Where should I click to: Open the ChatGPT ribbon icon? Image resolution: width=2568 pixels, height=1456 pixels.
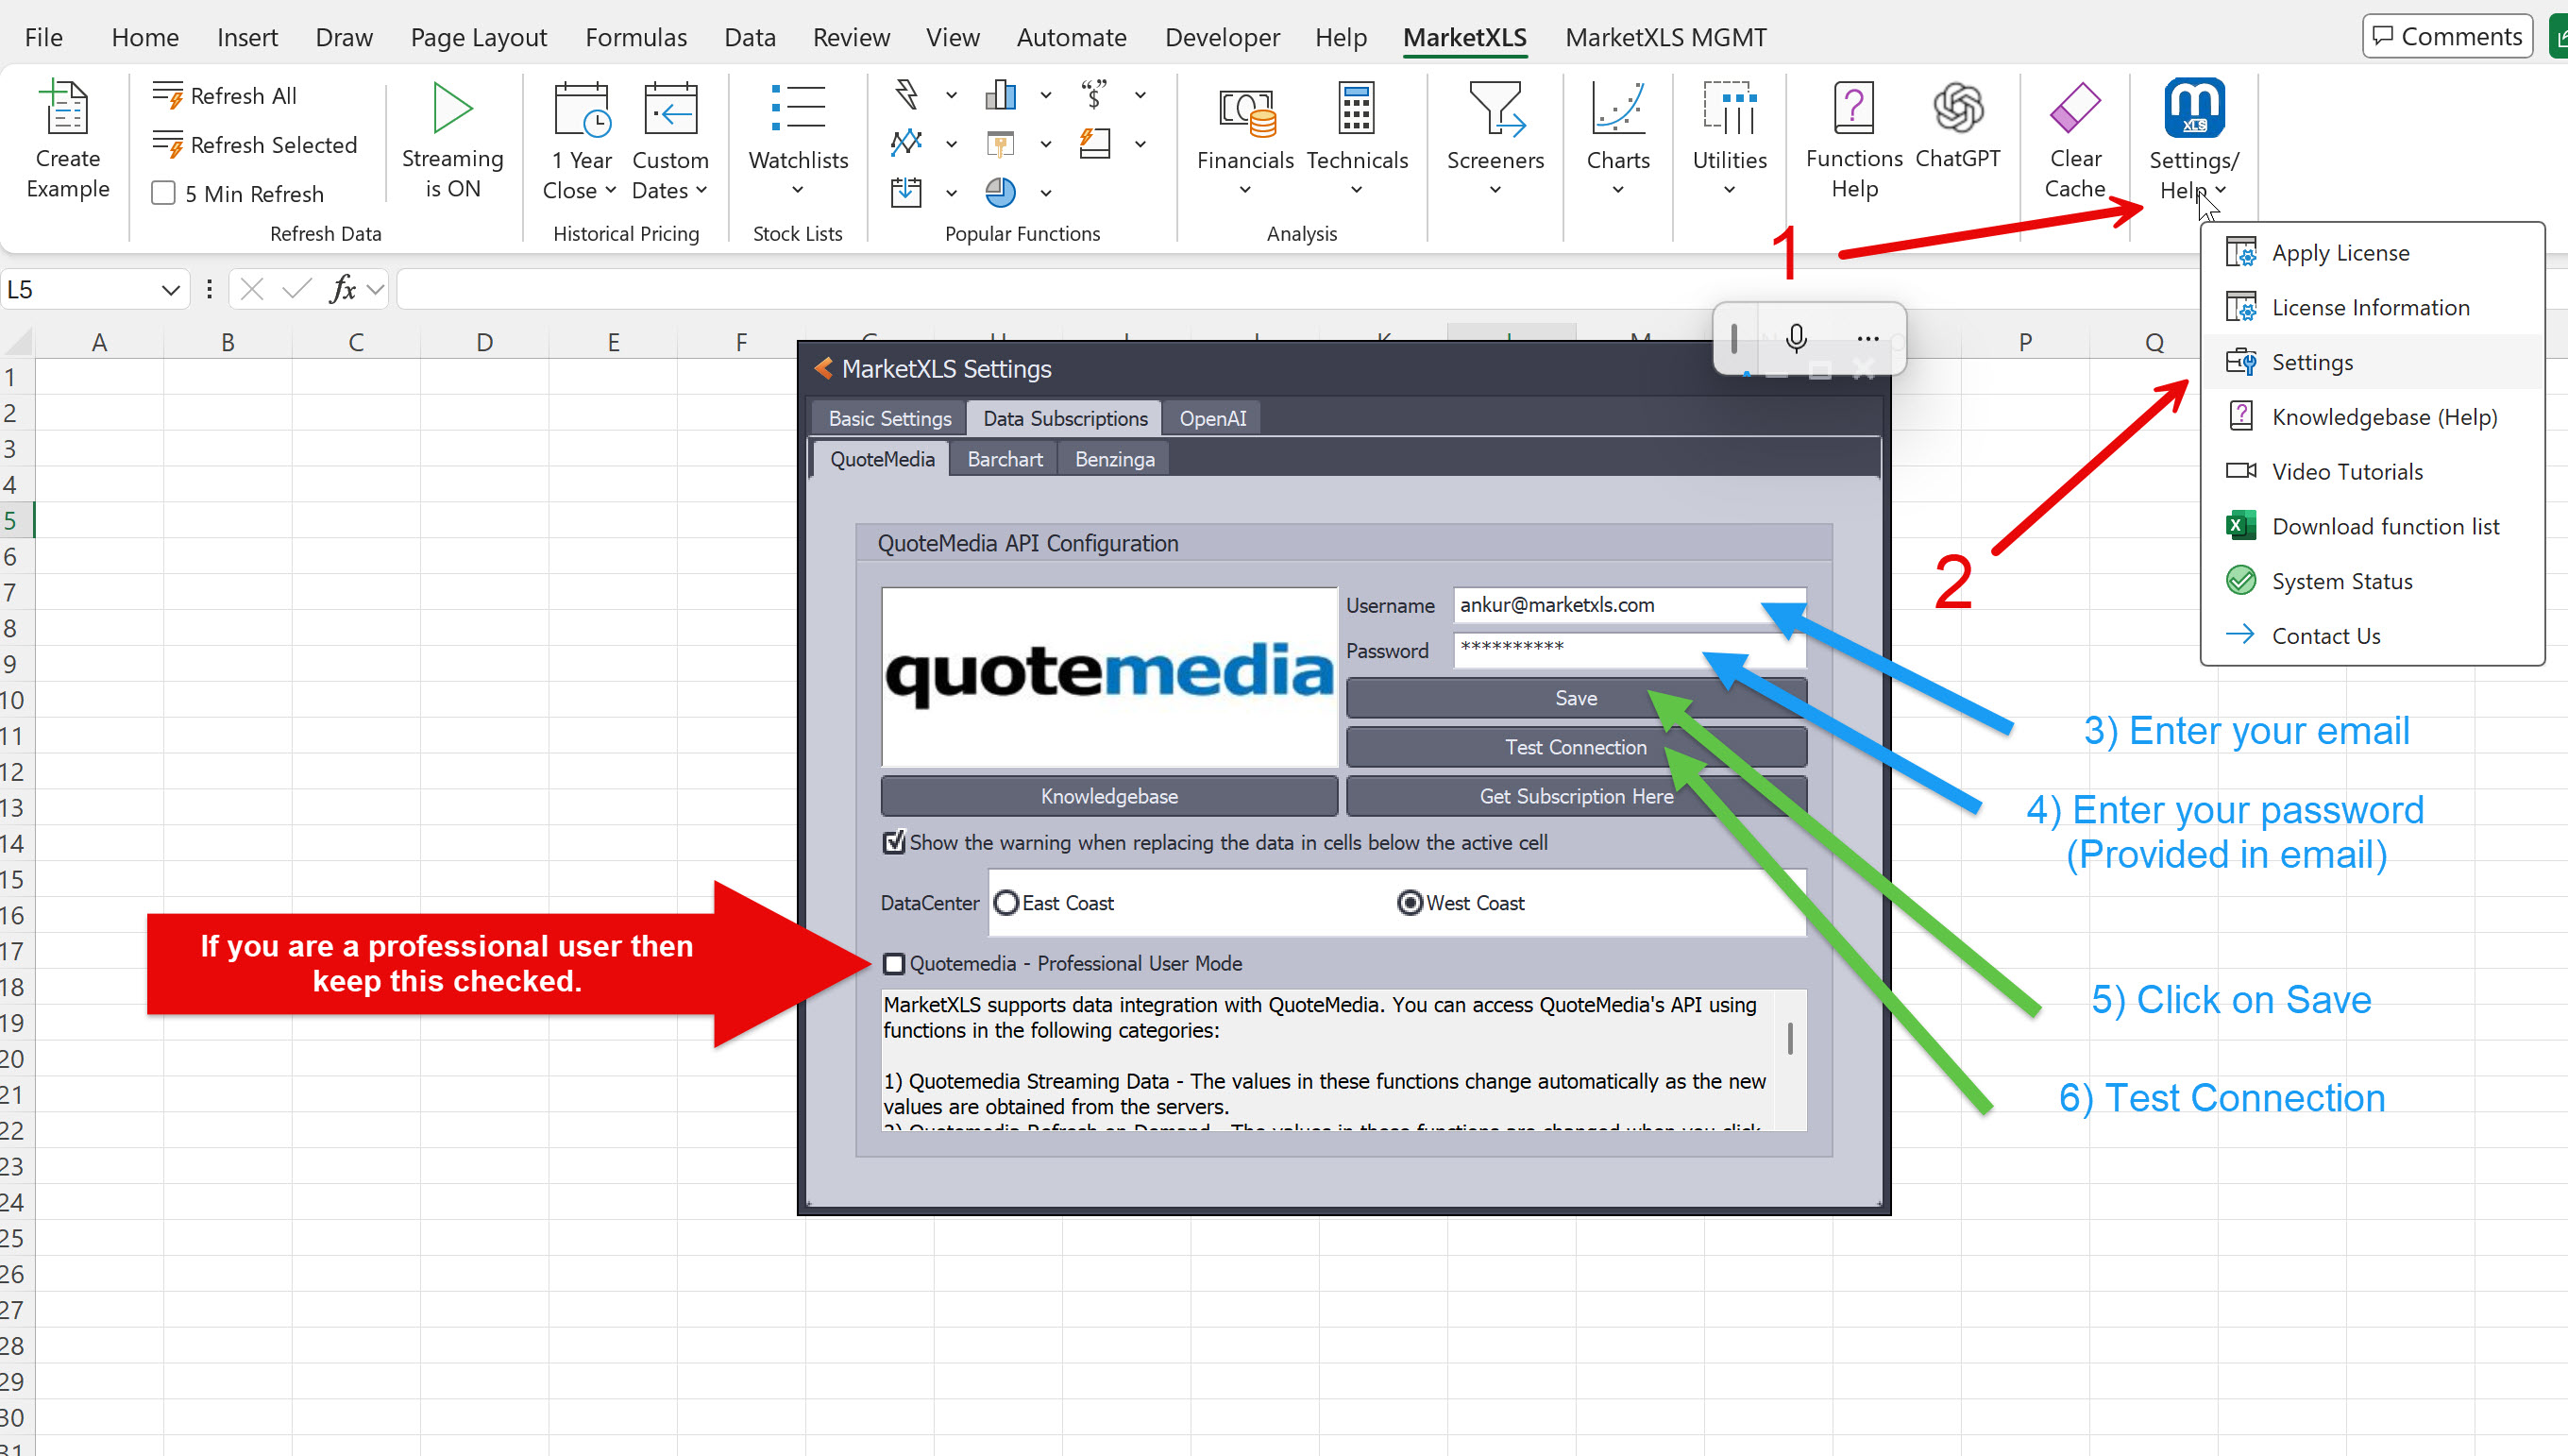point(1956,108)
